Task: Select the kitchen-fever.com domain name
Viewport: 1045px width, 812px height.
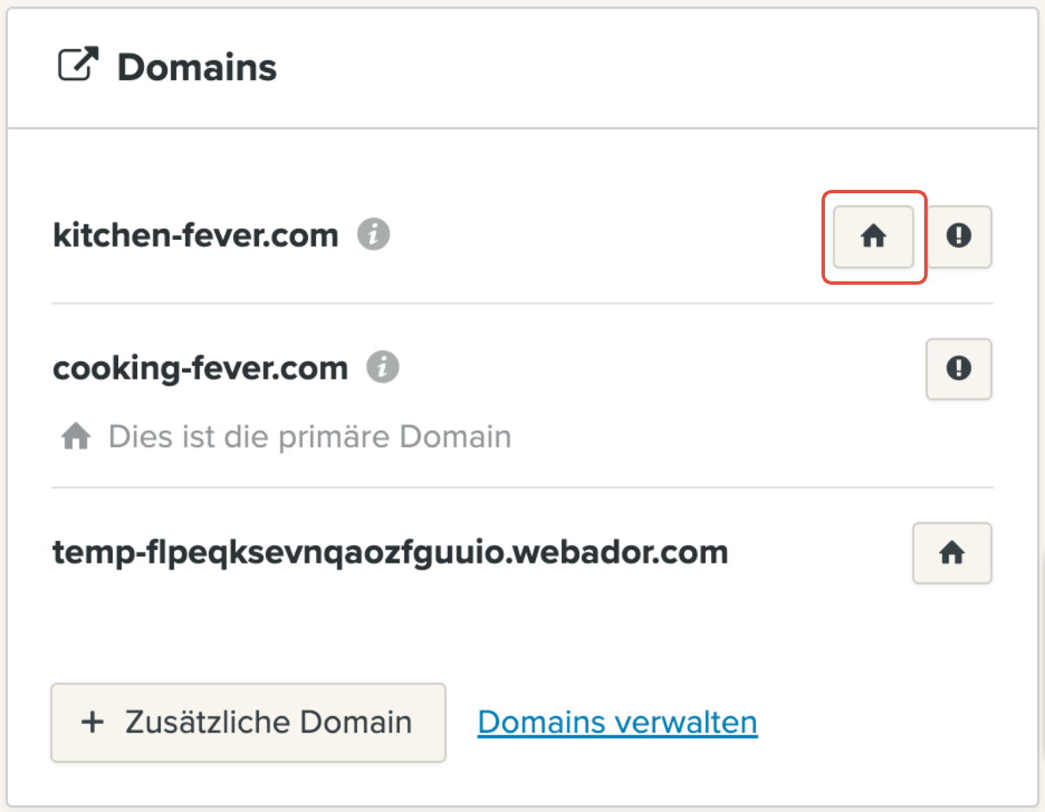Action: pos(196,234)
